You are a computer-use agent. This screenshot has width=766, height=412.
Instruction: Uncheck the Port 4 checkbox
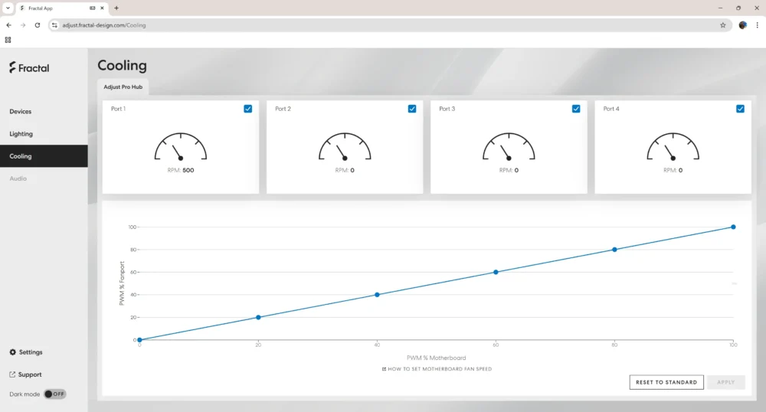tap(741, 109)
